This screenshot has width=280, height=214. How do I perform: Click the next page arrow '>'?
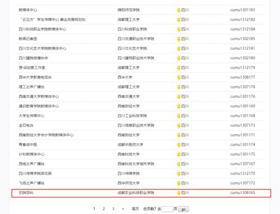123,209
